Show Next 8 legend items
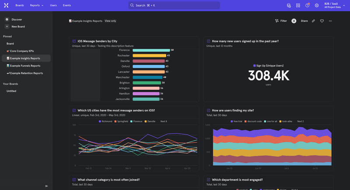350x190 pixels. point(164,121)
